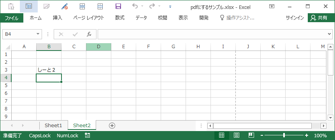Switch to the 校閲 tab

tap(162, 18)
